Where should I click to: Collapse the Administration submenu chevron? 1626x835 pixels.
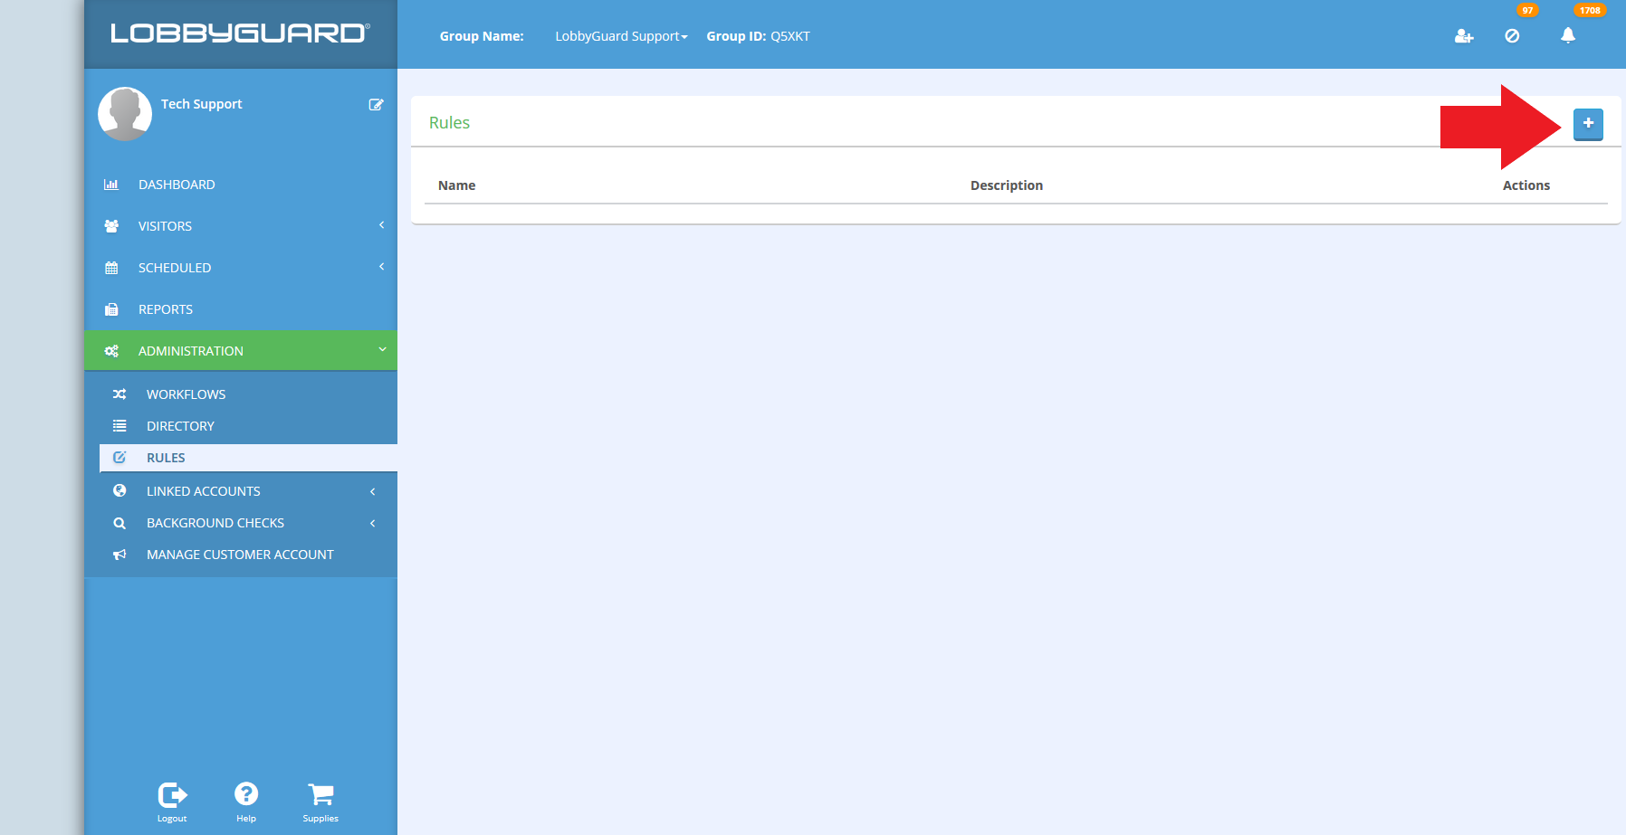382,350
